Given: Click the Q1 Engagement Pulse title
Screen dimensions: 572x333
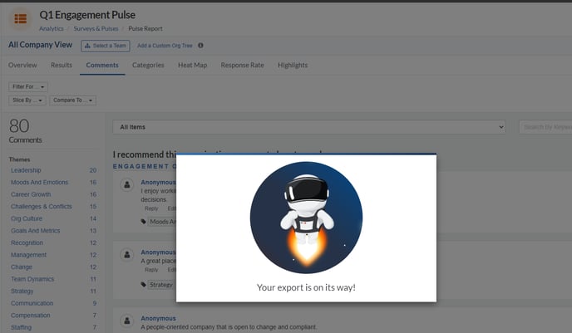Looking at the screenshot, I should click(x=87, y=15).
